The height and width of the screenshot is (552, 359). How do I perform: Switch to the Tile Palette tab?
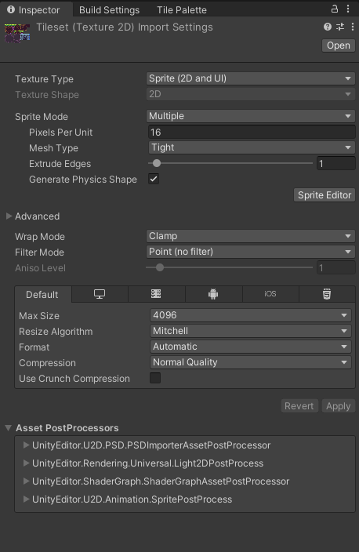182,10
